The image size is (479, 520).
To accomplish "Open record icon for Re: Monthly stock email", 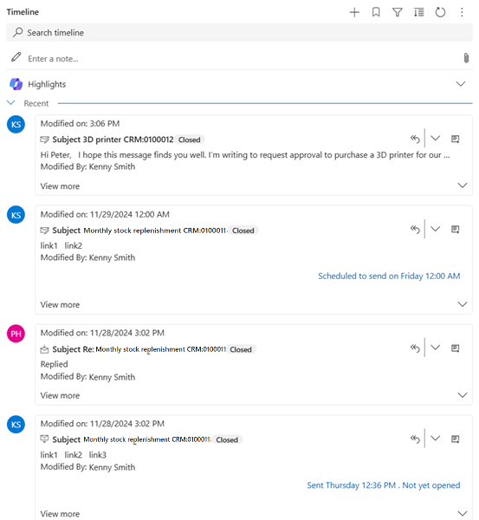I will tap(456, 348).
